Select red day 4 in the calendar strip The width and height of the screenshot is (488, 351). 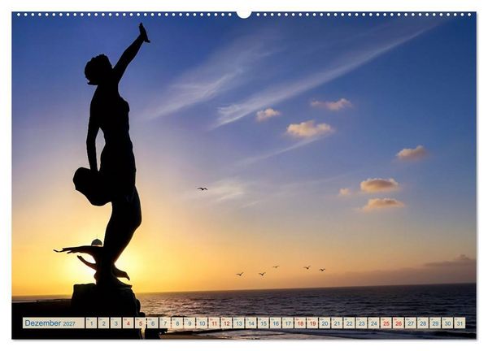point(128,323)
